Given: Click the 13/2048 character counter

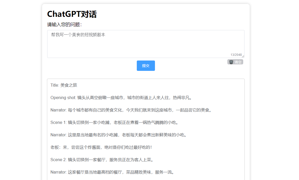Looking at the screenshot, I should point(236,55).
